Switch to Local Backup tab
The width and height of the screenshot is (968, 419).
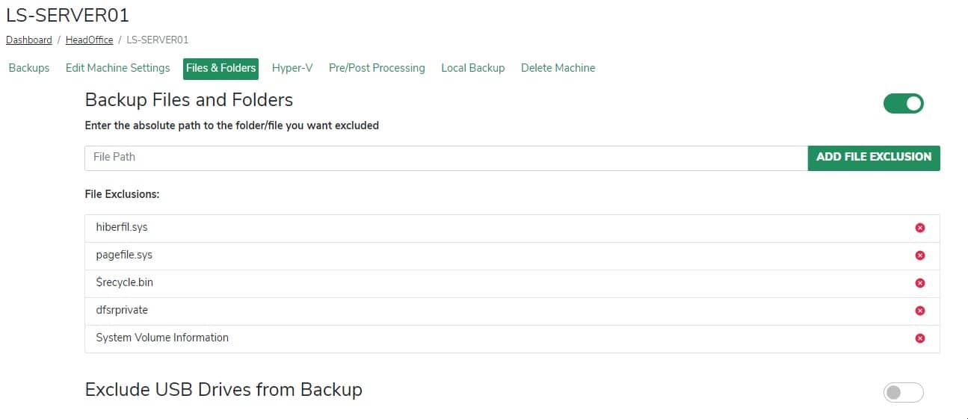tap(473, 68)
